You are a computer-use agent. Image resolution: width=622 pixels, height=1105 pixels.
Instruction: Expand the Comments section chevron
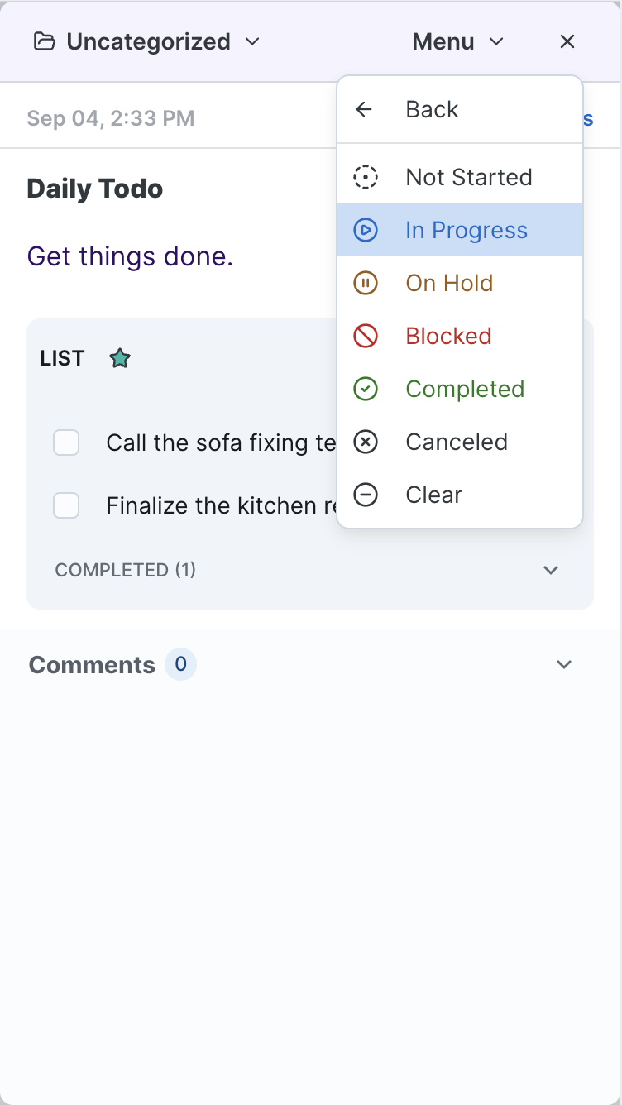pos(564,664)
